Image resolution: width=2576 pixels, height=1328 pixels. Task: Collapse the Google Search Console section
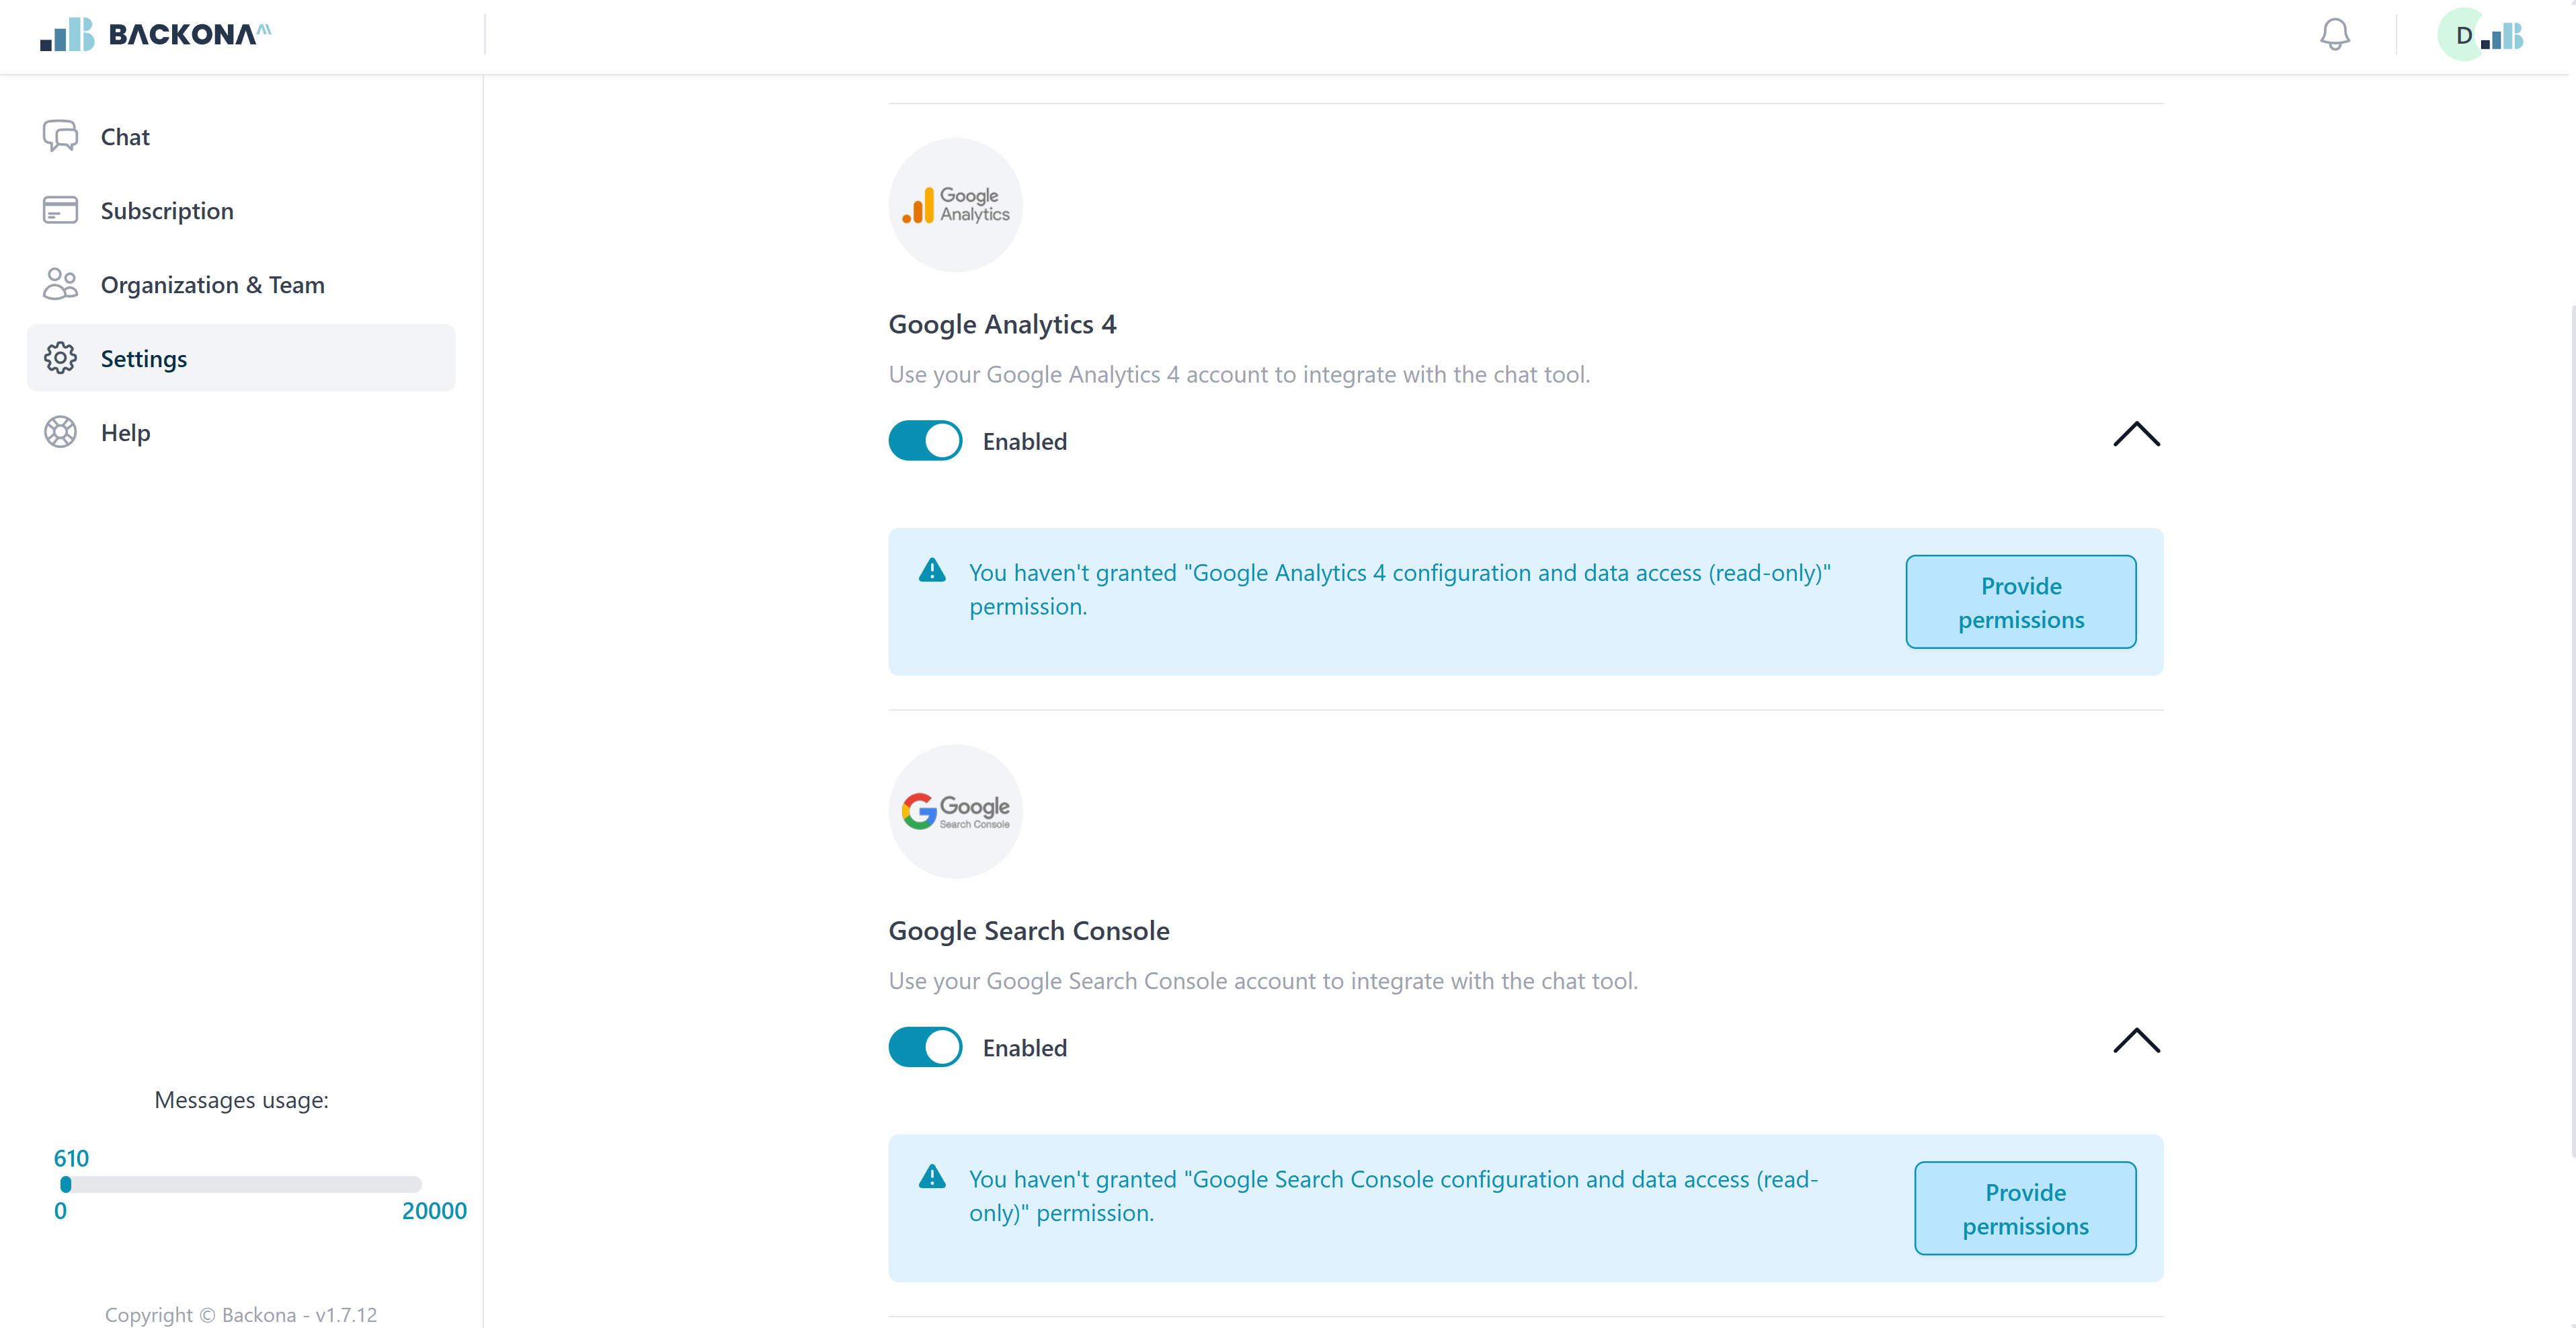coord(2136,1040)
